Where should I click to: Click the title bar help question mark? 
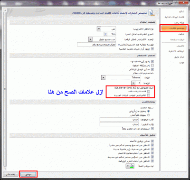176,3
